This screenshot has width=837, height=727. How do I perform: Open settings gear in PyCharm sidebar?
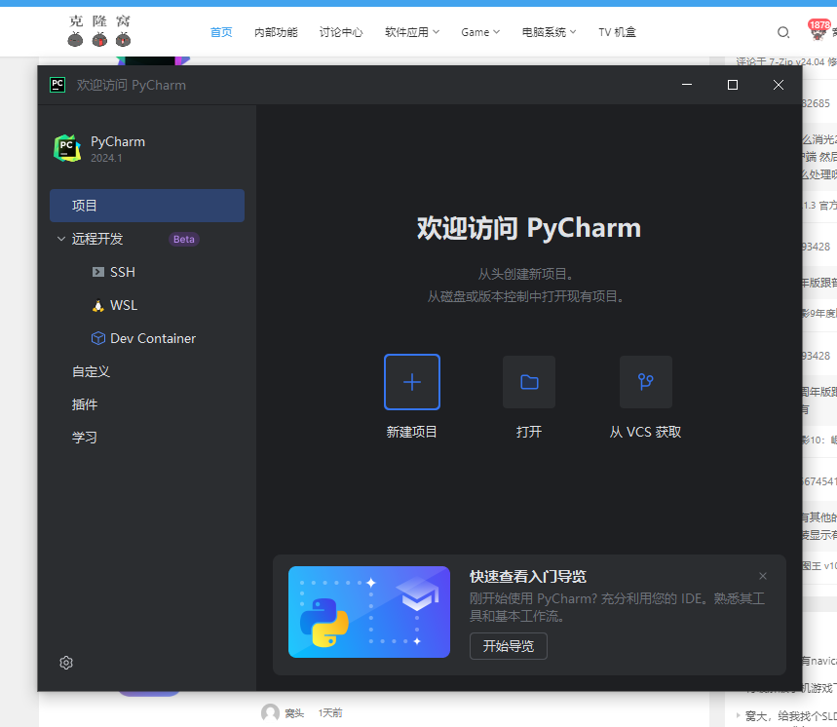point(66,663)
